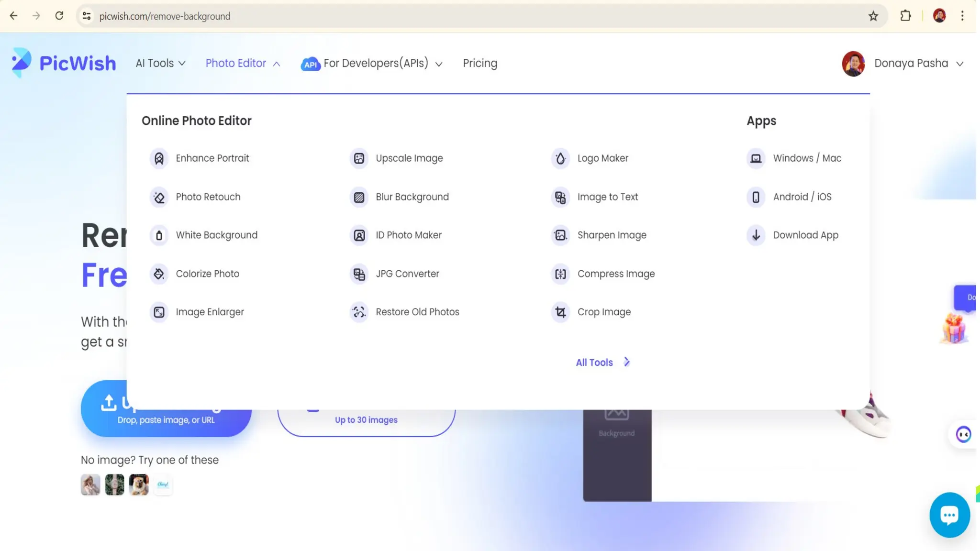Collapse the Photo Editor menu
Viewport: 980px width, 551px height.
point(243,63)
